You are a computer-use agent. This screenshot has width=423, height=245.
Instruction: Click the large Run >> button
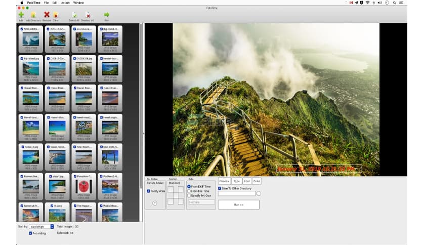click(x=239, y=205)
